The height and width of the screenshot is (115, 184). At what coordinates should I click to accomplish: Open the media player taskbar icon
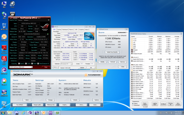pyautogui.click(x=17, y=113)
